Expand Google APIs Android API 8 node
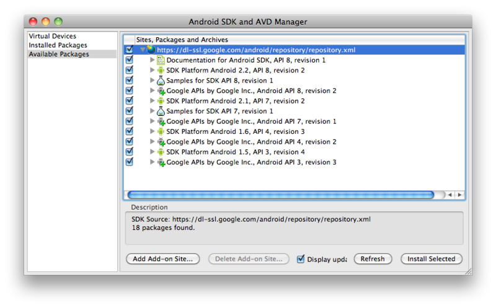The width and height of the screenshot is (496, 308). point(152,90)
